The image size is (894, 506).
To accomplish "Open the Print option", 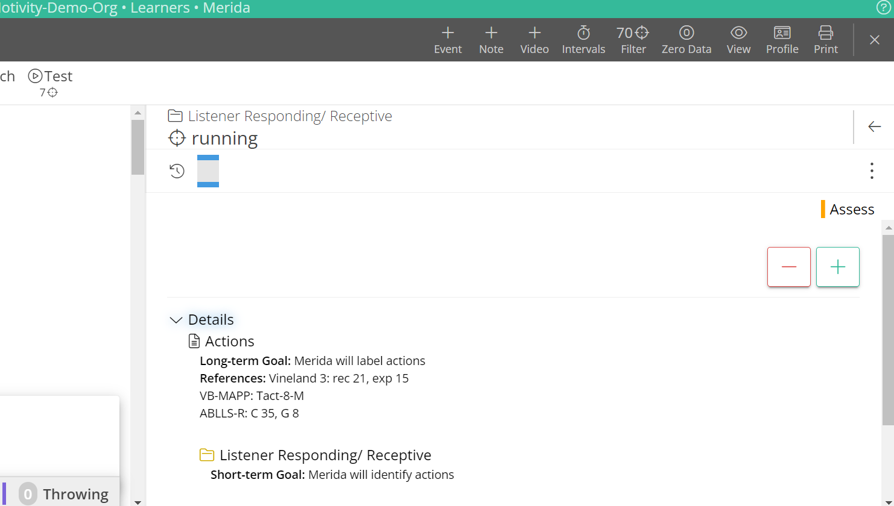I will [825, 39].
